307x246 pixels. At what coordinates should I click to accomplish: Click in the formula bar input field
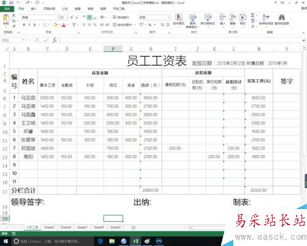[180, 40]
